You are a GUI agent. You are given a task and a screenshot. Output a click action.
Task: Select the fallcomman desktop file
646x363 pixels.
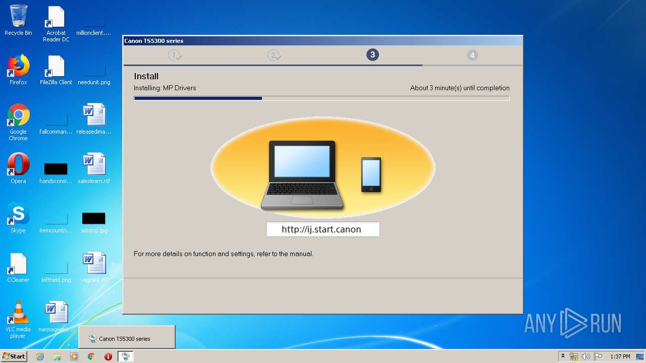click(x=56, y=123)
